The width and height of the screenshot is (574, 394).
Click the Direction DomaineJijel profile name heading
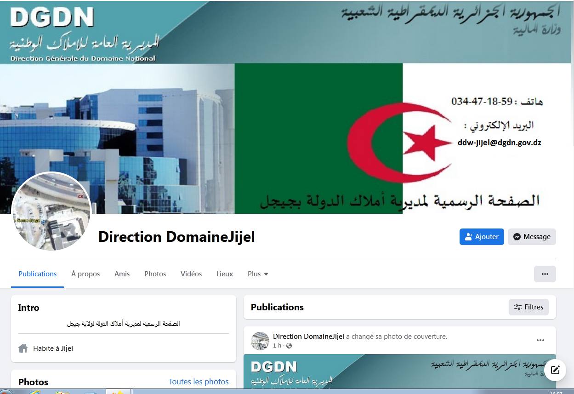pos(176,237)
